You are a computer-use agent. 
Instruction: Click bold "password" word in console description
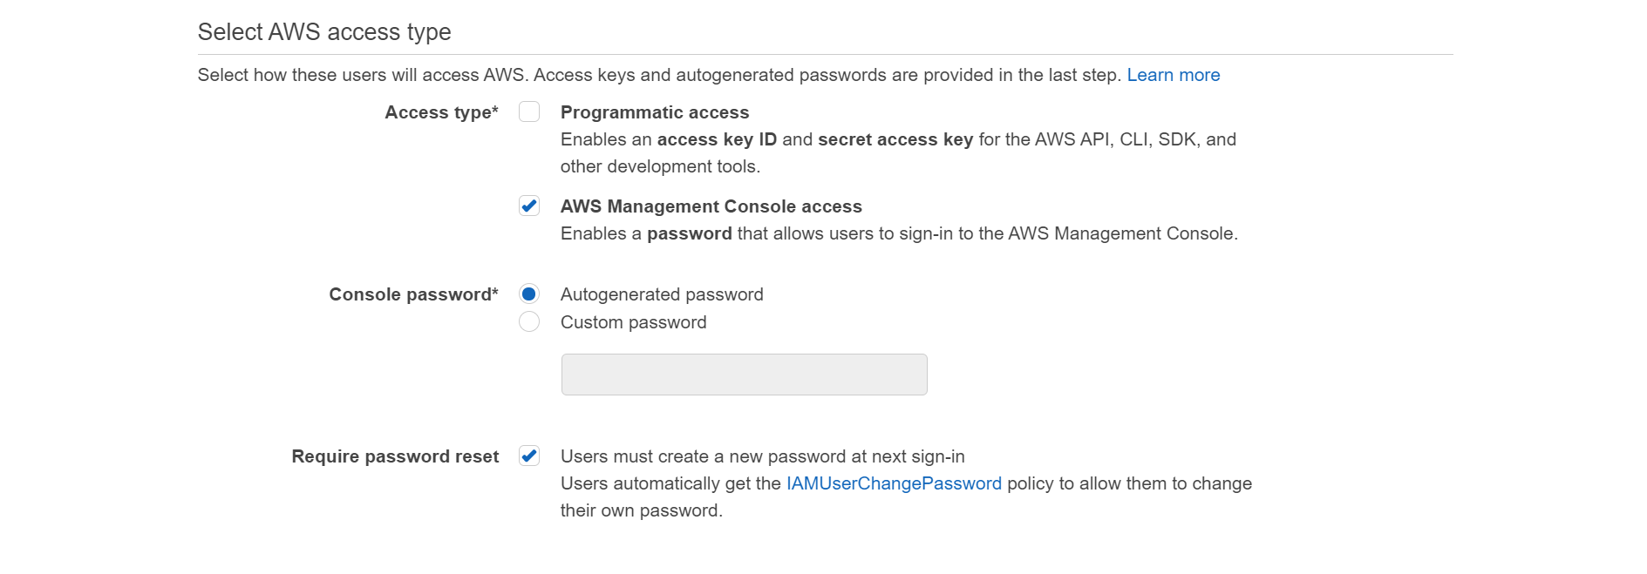[x=689, y=233]
